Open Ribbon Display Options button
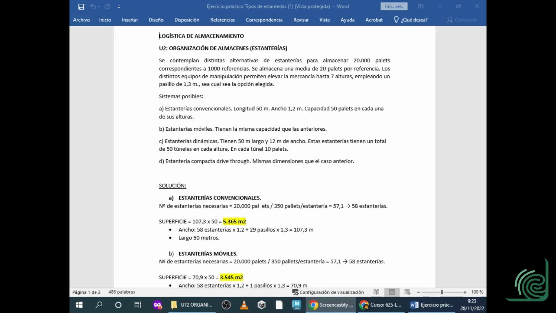 [420, 6]
